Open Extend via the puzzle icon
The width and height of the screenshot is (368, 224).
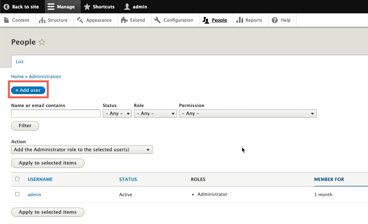[x=124, y=20]
